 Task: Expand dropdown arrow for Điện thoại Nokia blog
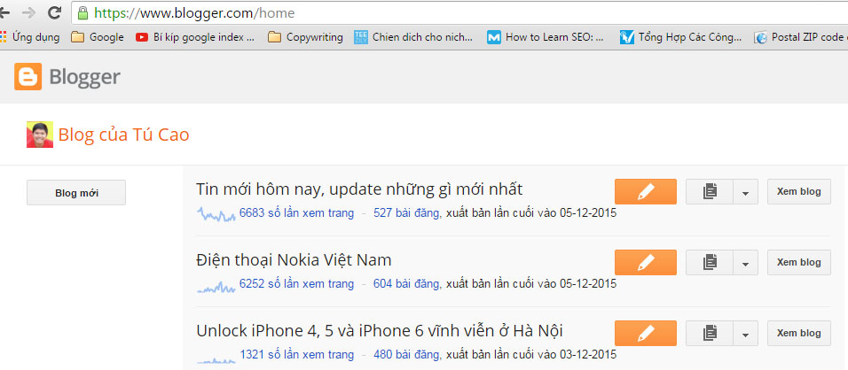745,262
